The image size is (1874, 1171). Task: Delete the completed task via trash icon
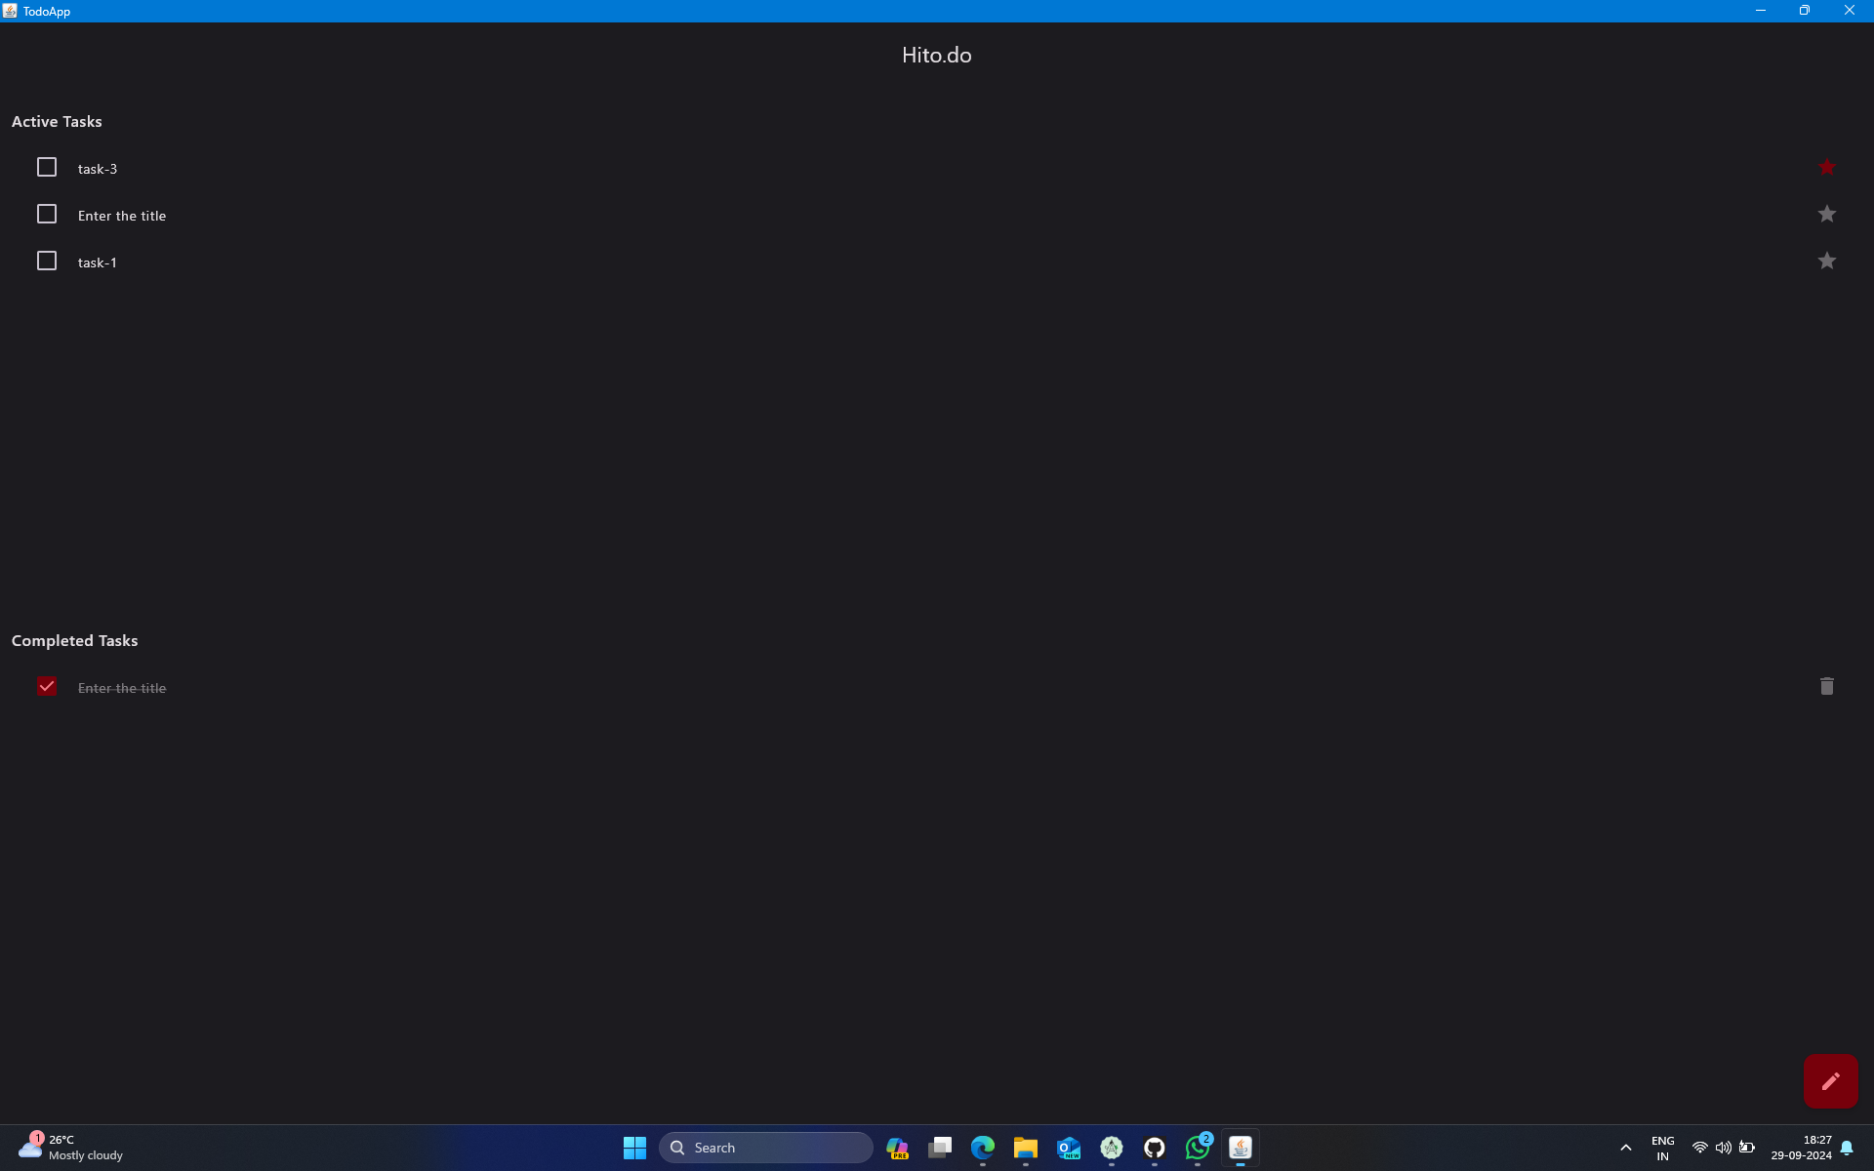(x=1826, y=687)
